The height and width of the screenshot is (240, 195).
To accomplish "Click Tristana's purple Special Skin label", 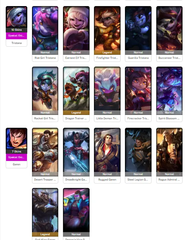I will (17, 36).
